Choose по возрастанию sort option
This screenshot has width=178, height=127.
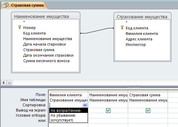[69, 110]
